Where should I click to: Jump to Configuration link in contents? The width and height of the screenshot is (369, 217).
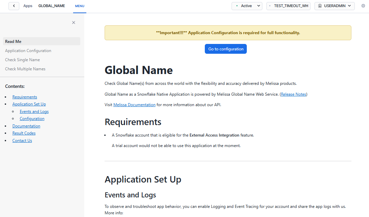32,119
